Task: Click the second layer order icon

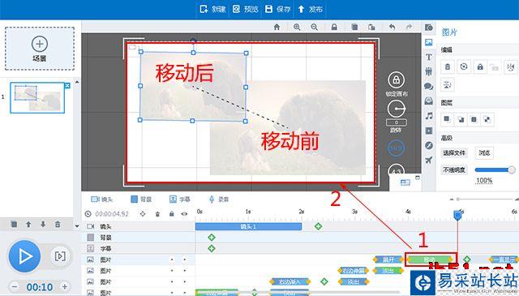Action: (461, 119)
